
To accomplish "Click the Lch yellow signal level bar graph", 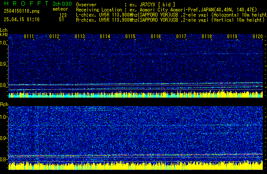I will pyautogui.click(x=136, y=94).
